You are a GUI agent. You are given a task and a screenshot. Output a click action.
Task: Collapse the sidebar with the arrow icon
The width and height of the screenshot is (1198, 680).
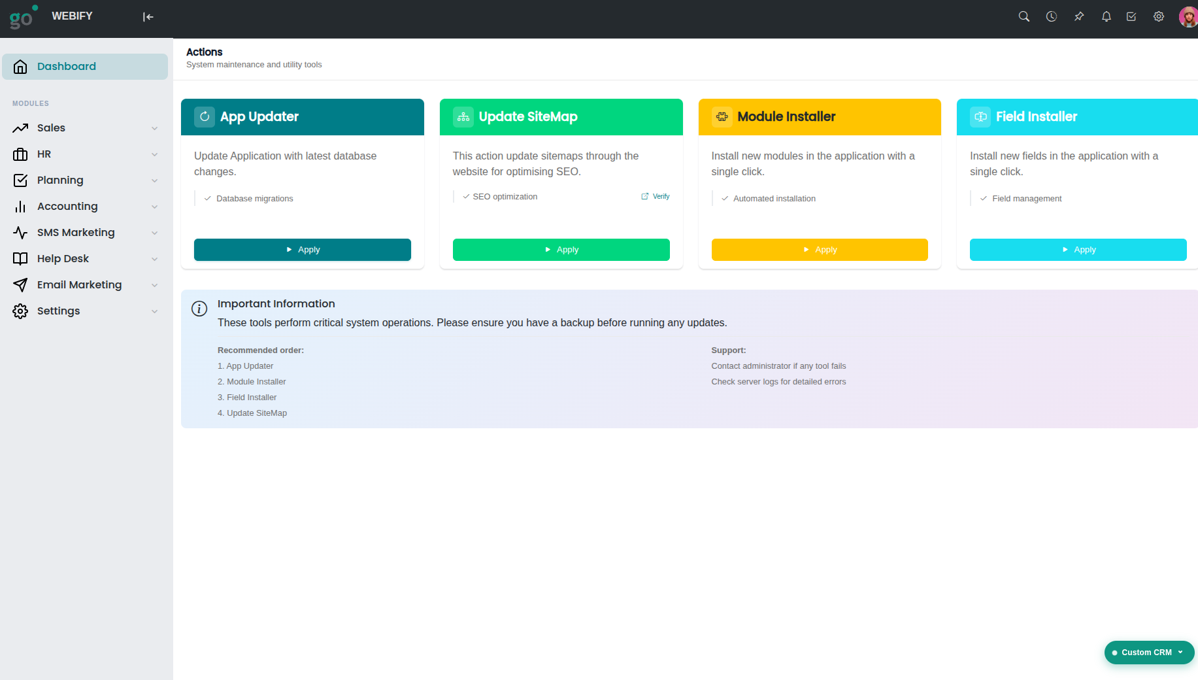(148, 17)
